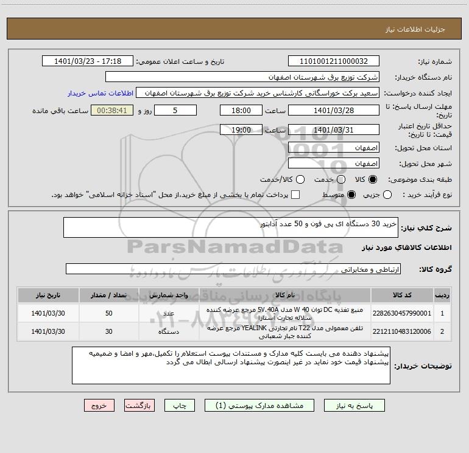Click the شرح کلی نیاز description box
Screen dimensions: 469x453
point(231,227)
